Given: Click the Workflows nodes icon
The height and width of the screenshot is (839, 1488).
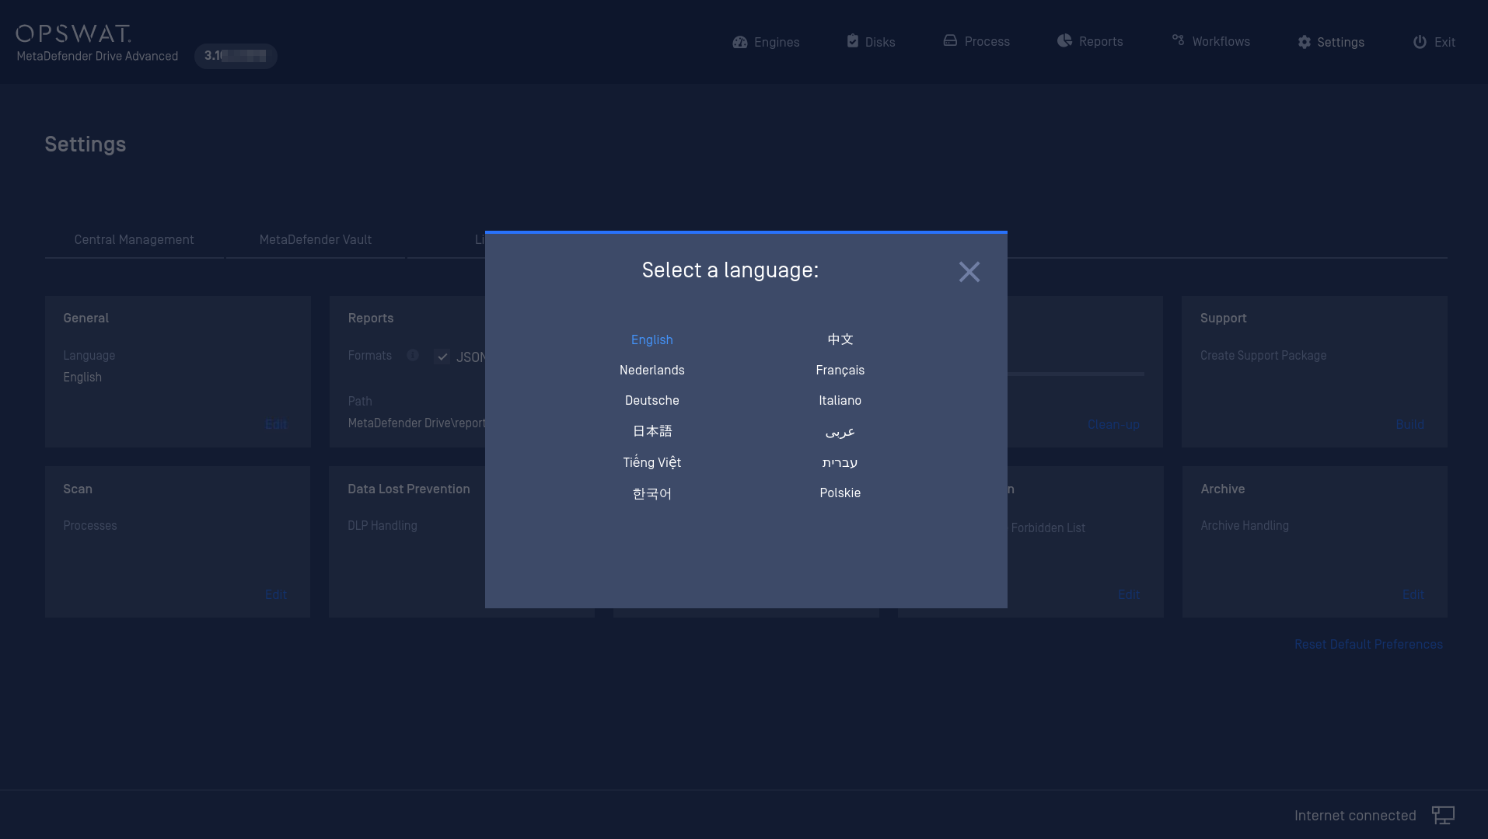Looking at the screenshot, I should pos(1178,40).
